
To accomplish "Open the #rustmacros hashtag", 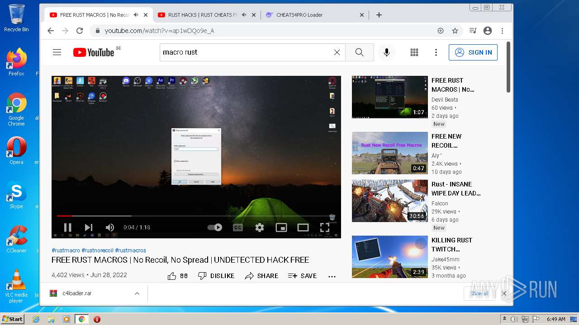I will point(130,251).
